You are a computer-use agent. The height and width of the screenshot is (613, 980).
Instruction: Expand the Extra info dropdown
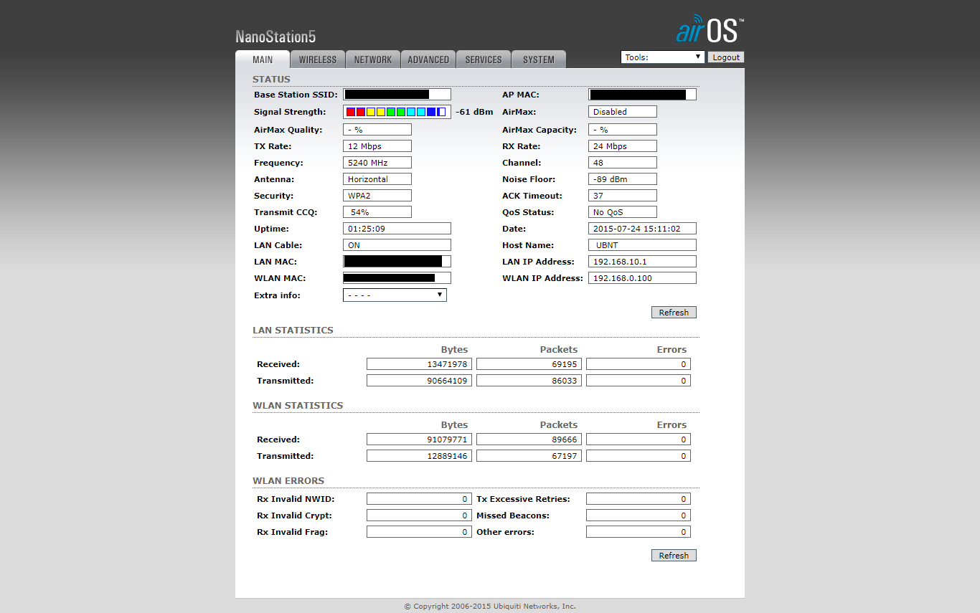coord(395,295)
